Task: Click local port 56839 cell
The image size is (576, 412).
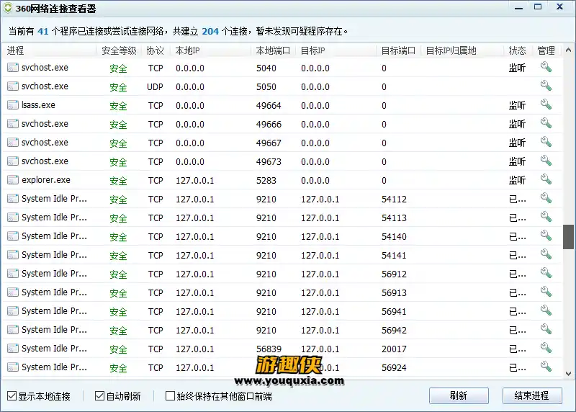Action: tap(269, 349)
